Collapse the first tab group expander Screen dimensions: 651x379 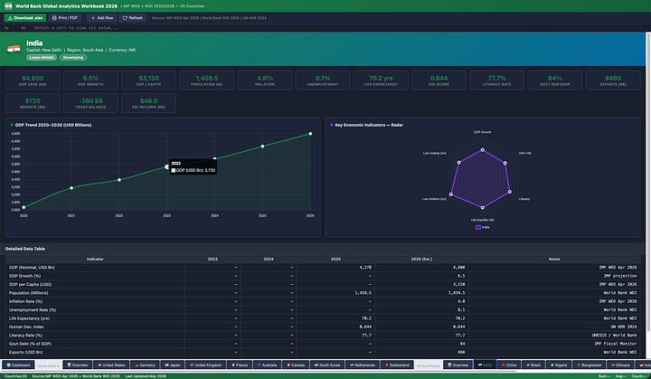click(x=49, y=365)
